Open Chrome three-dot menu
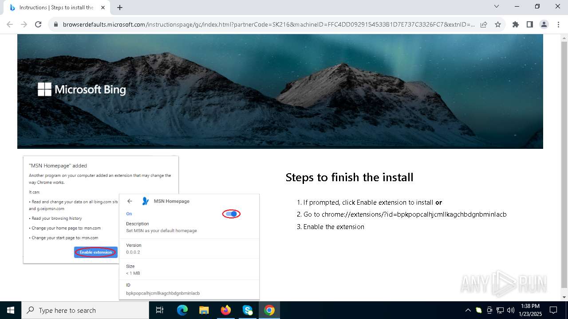This screenshot has width=568, height=319. 558,24
